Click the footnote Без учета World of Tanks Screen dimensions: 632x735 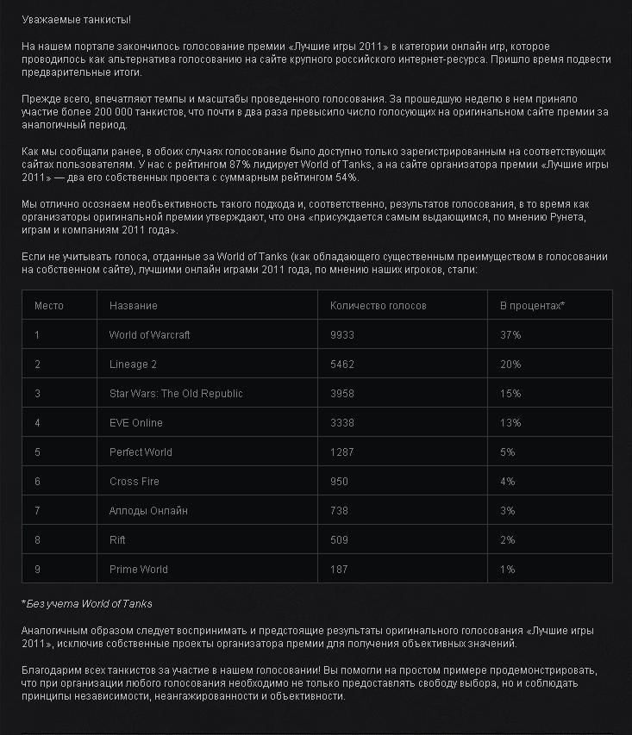pos(87,604)
